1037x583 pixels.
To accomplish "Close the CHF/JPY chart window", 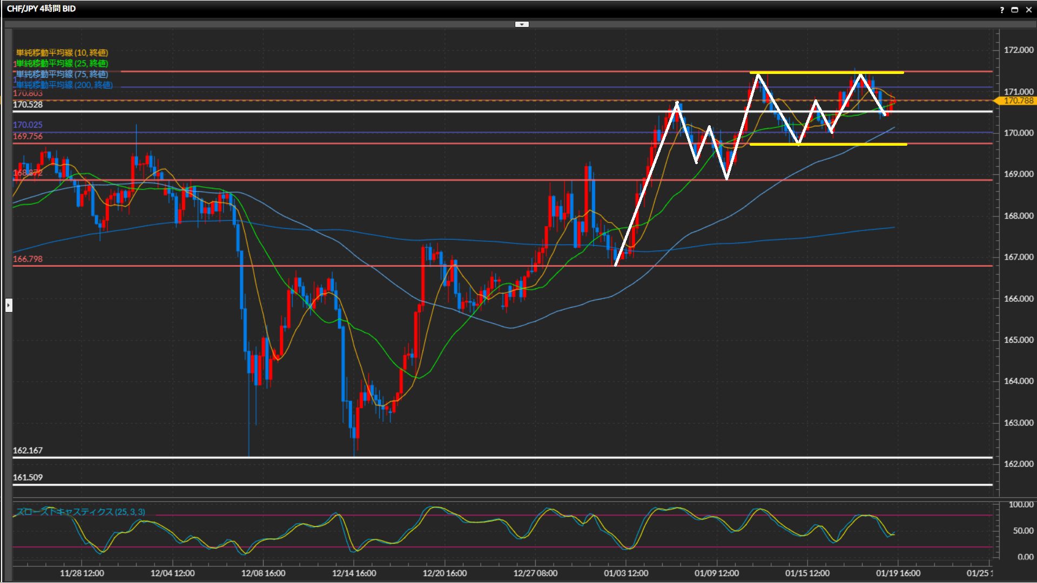I will click(1028, 10).
